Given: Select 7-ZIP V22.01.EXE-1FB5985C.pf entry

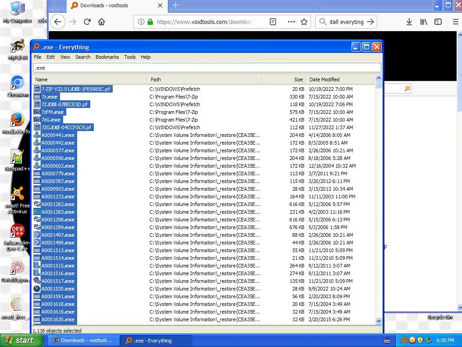Looking at the screenshot, I should click(76, 89).
